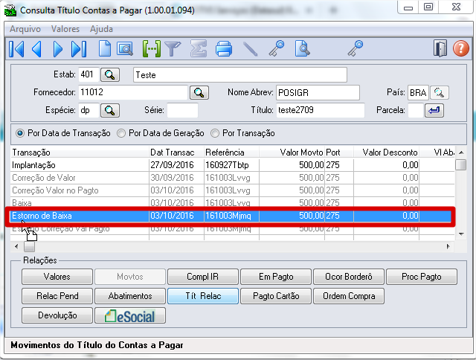Click the sigma totals icon
Screen dimensions: 476x360
coord(199,49)
